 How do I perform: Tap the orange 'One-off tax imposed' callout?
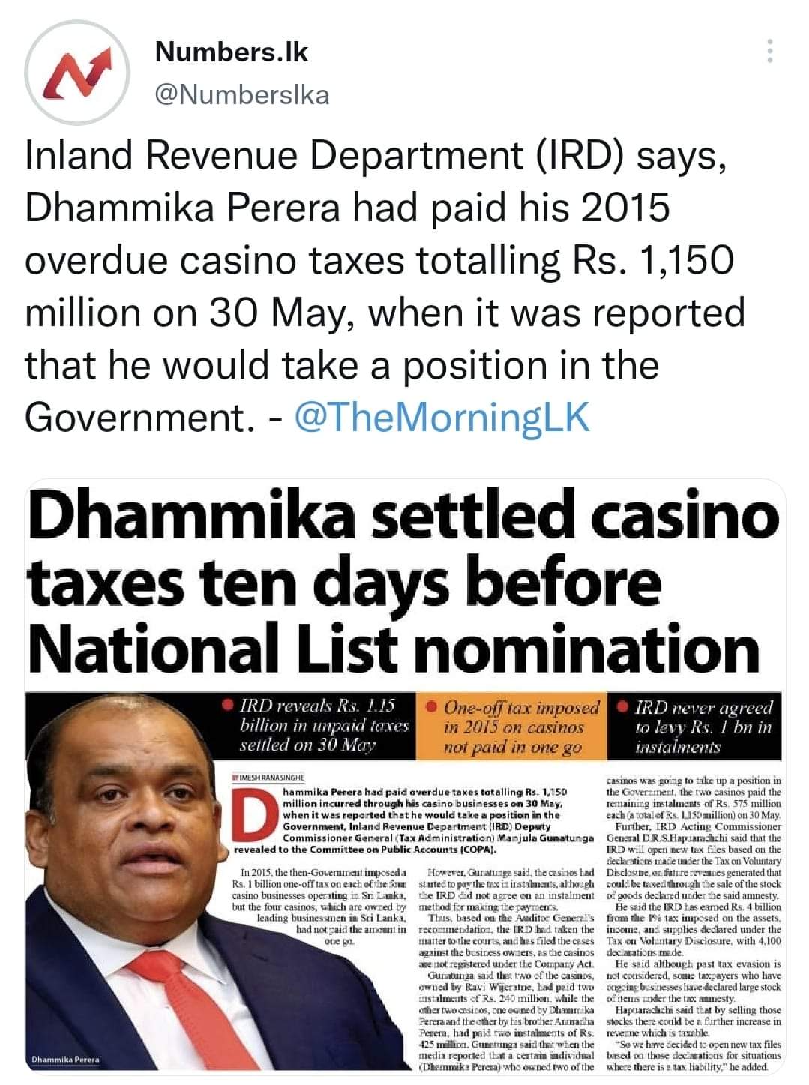[x=514, y=726]
